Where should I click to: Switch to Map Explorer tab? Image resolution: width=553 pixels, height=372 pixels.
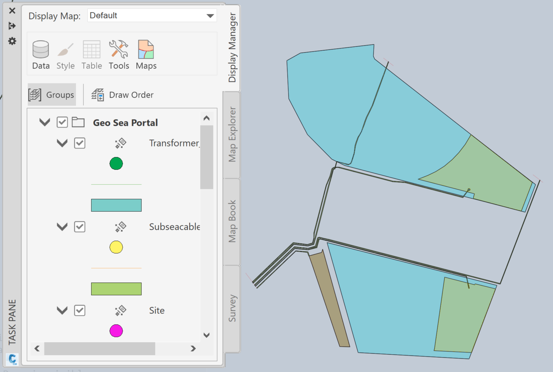coord(232,134)
